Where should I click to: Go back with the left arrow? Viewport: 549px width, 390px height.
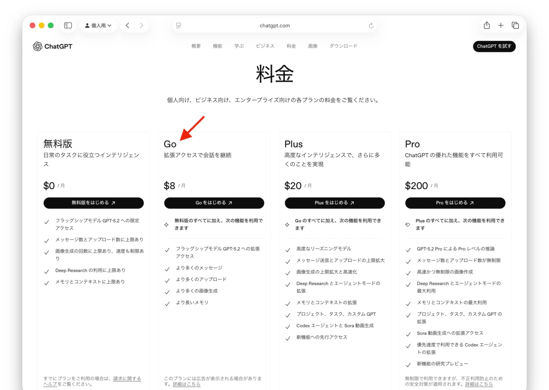(127, 25)
